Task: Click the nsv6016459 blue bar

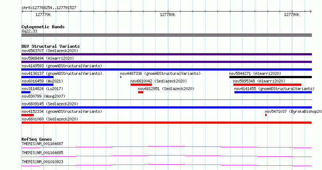Action: point(37,85)
